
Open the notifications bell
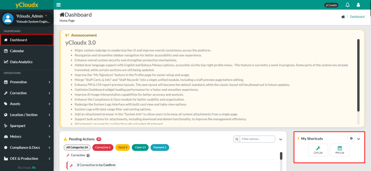[347, 5]
